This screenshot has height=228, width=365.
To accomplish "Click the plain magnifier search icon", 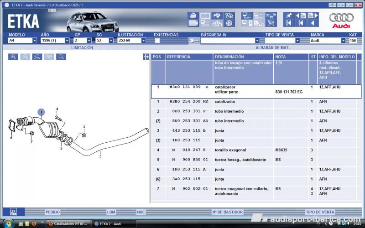I will [61, 57].
